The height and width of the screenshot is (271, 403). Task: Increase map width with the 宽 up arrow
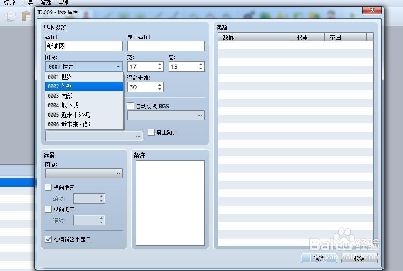tap(160, 64)
